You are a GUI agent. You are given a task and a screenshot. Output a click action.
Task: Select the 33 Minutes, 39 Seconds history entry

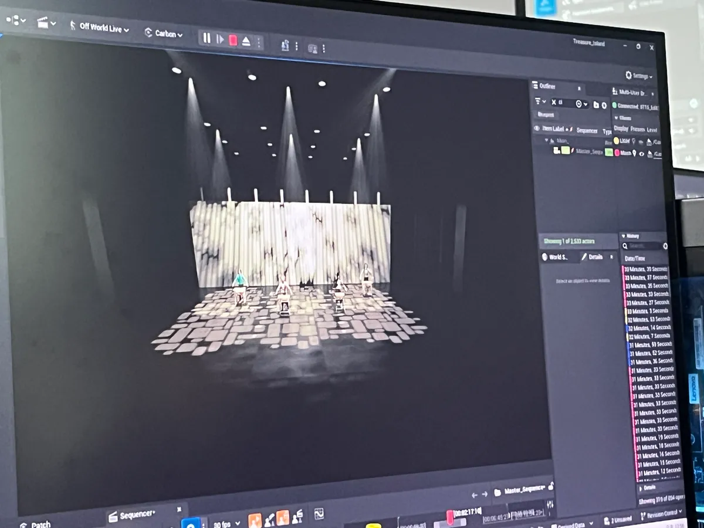click(x=646, y=269)
